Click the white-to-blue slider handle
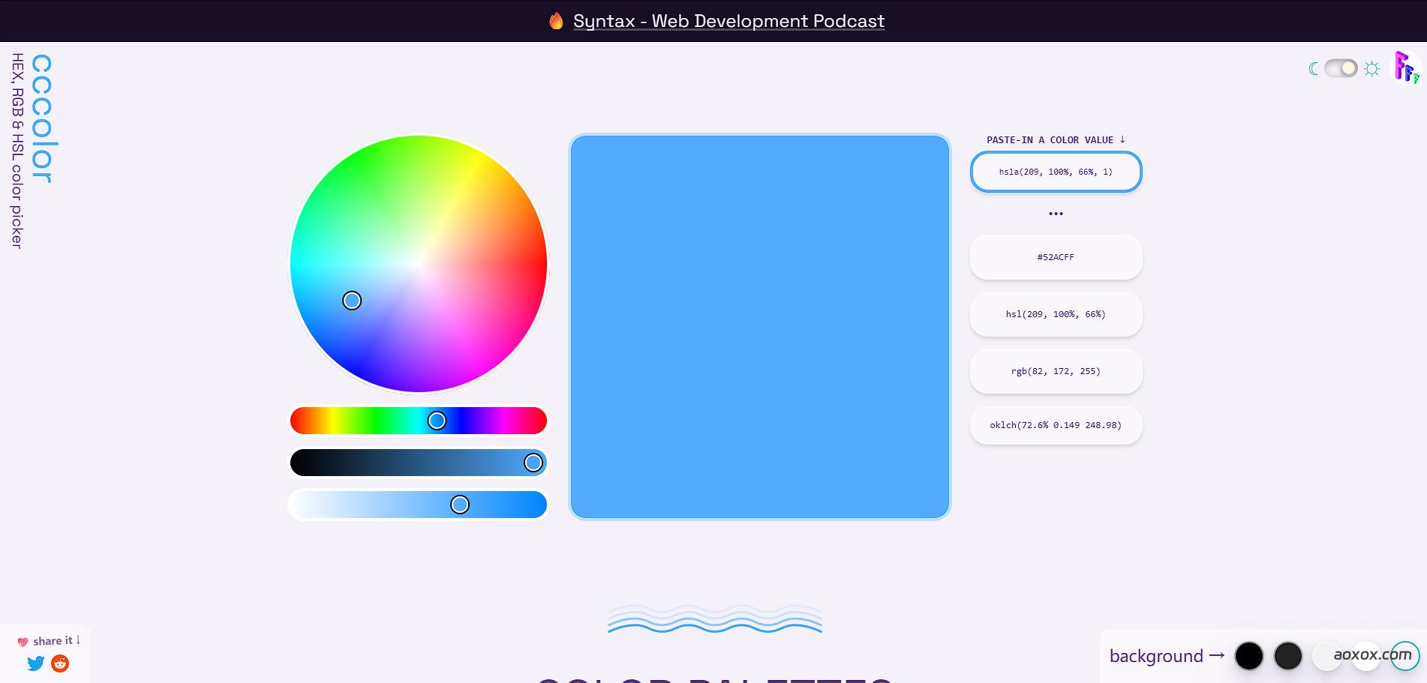This screenshot has height=683, width=1427. point(460,505)
